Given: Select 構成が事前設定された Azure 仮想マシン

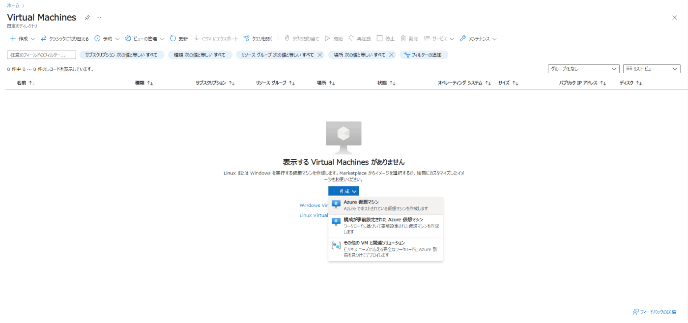Looking at the screenshot, I should point(386,226).
